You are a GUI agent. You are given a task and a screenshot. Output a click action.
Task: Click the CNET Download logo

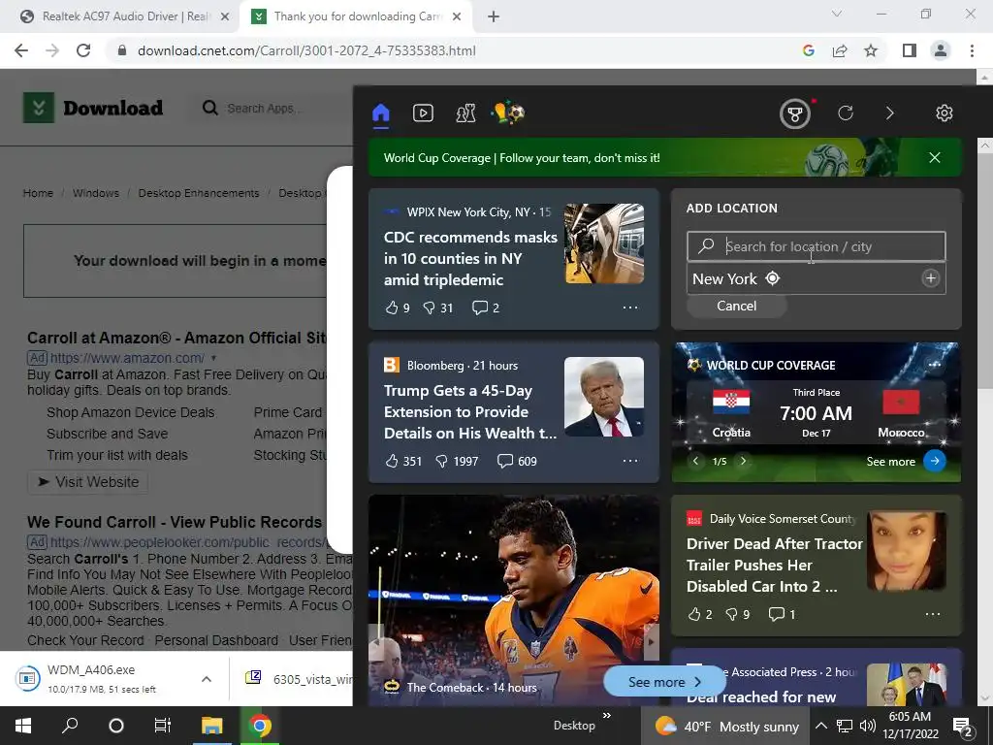[93, 108]
